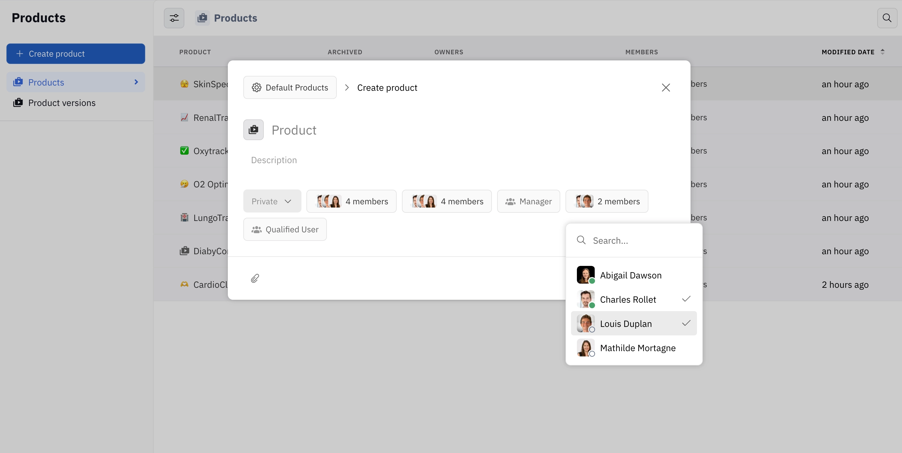Click the Qualified User group icon
902x453 pixels.
[257, 229]
